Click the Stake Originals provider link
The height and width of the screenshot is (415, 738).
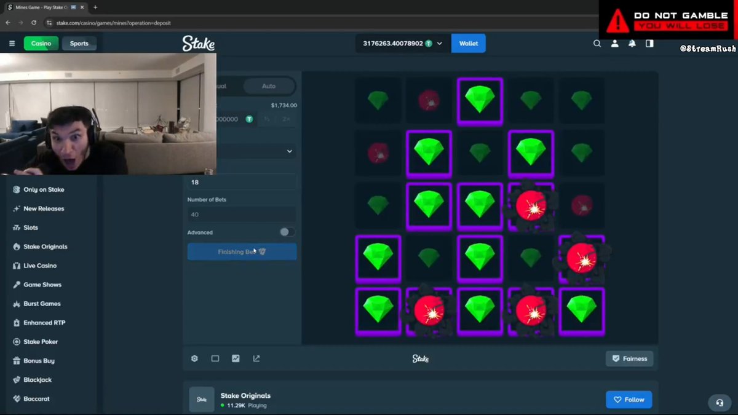pos(245,395)
